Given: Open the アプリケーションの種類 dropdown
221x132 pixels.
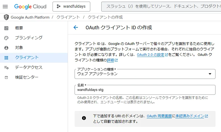Looking at the screenshot, I should pyautogui.click(x=145, y=74).
